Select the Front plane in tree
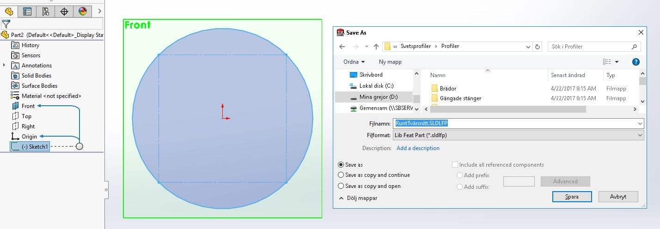Screen dimensions: 660x229 click(28, 106)
